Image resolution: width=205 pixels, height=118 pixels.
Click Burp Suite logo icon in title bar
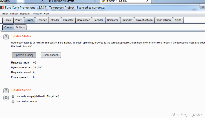coord(2,8)
